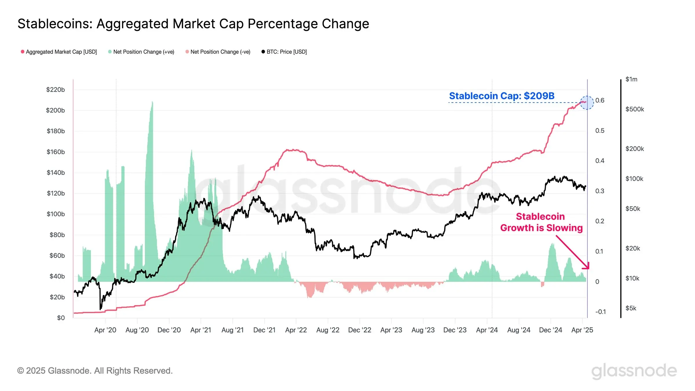Click the $1m right axis label

631,79
